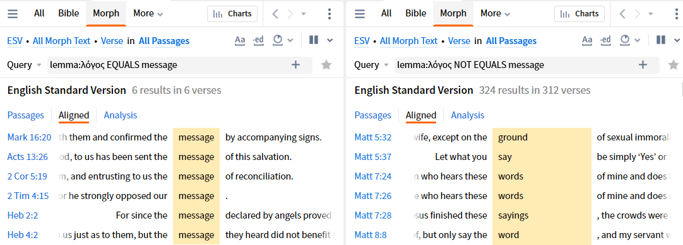Toggle -ed match all forms in right panel
683x245 pixels.
pyautogui.click(x=606, y=40)
